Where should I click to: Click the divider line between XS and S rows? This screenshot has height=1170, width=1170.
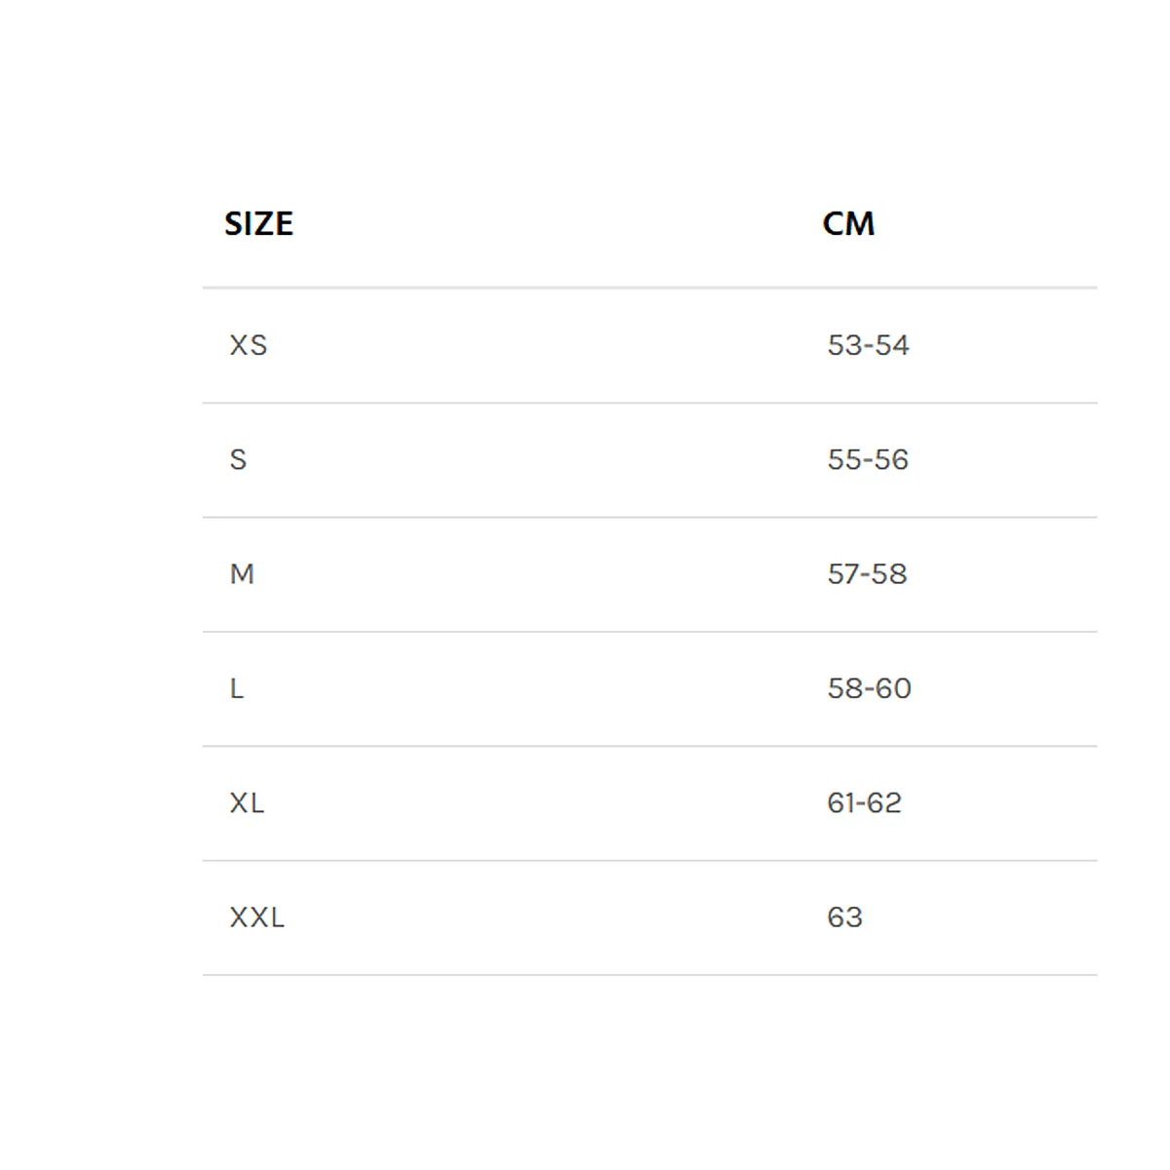[x=649, y=403]
